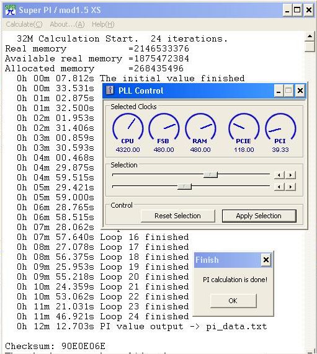This screenshot has width=317, height=354.
Task: Click the Reset Selection button
Action: (x=177, y=216)
